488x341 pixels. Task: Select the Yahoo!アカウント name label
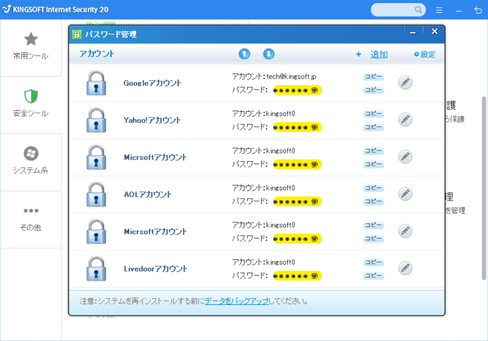point(152,120)
